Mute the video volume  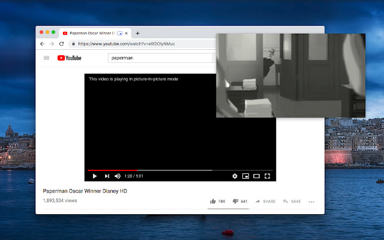[118, 176]
